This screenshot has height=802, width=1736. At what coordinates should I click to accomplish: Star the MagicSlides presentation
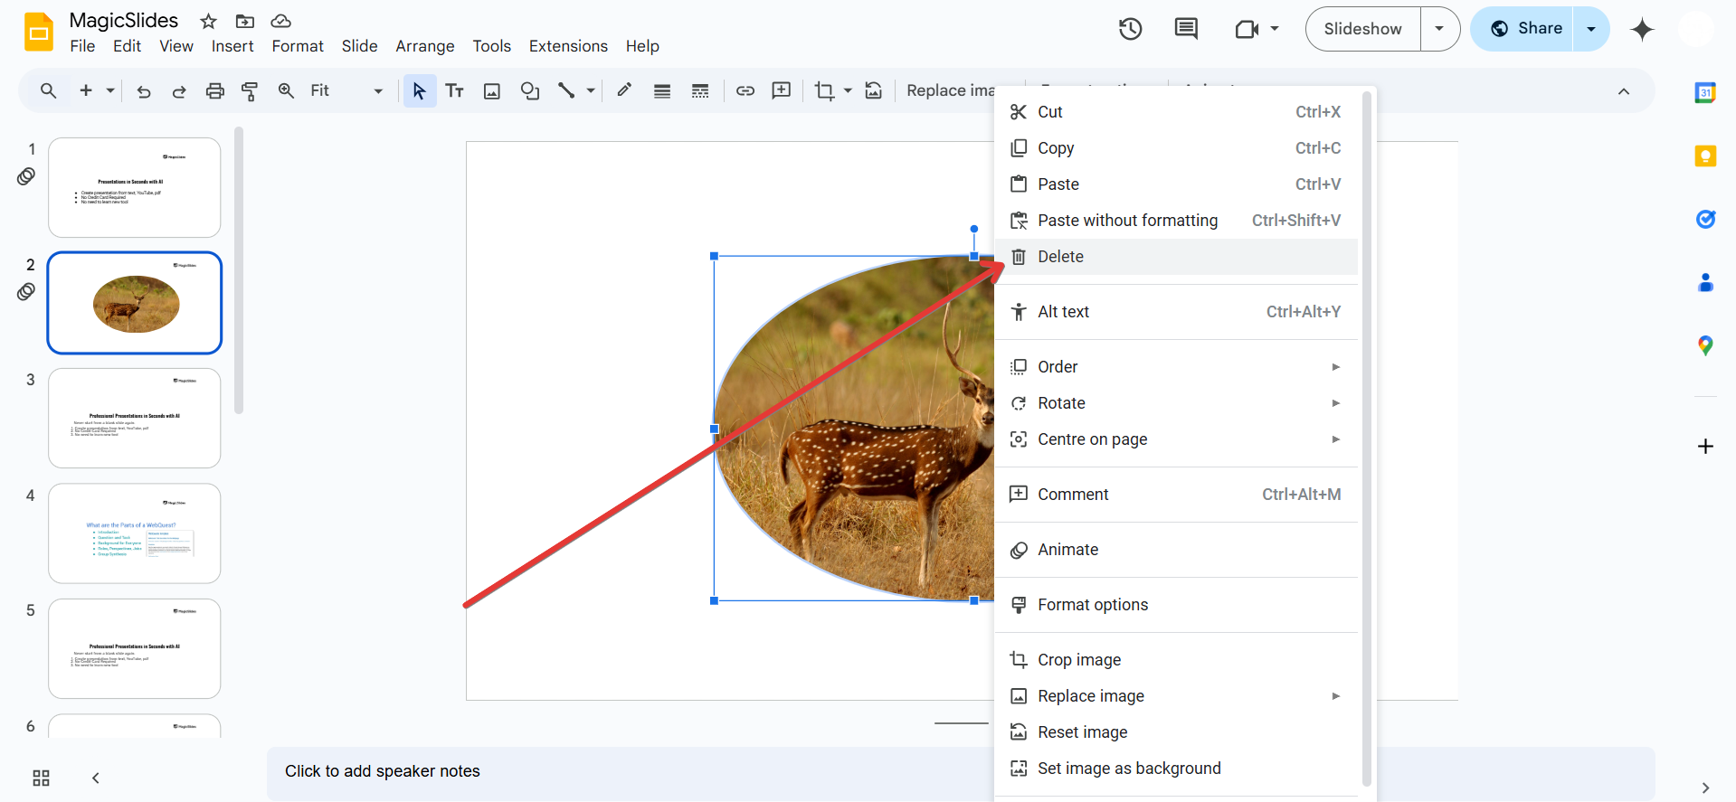point(209,21)
